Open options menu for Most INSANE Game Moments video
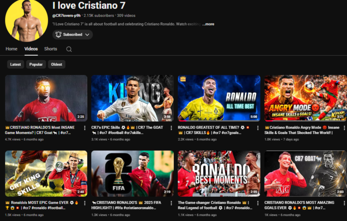Image resolution: width=347 pixels, height=221 pixels. point(85,128)
